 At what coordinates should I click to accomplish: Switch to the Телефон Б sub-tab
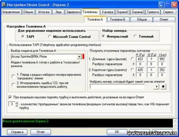118,20
